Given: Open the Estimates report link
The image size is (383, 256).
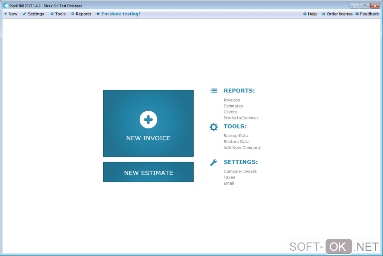Looking at the screenshot, I should [233, 106].
